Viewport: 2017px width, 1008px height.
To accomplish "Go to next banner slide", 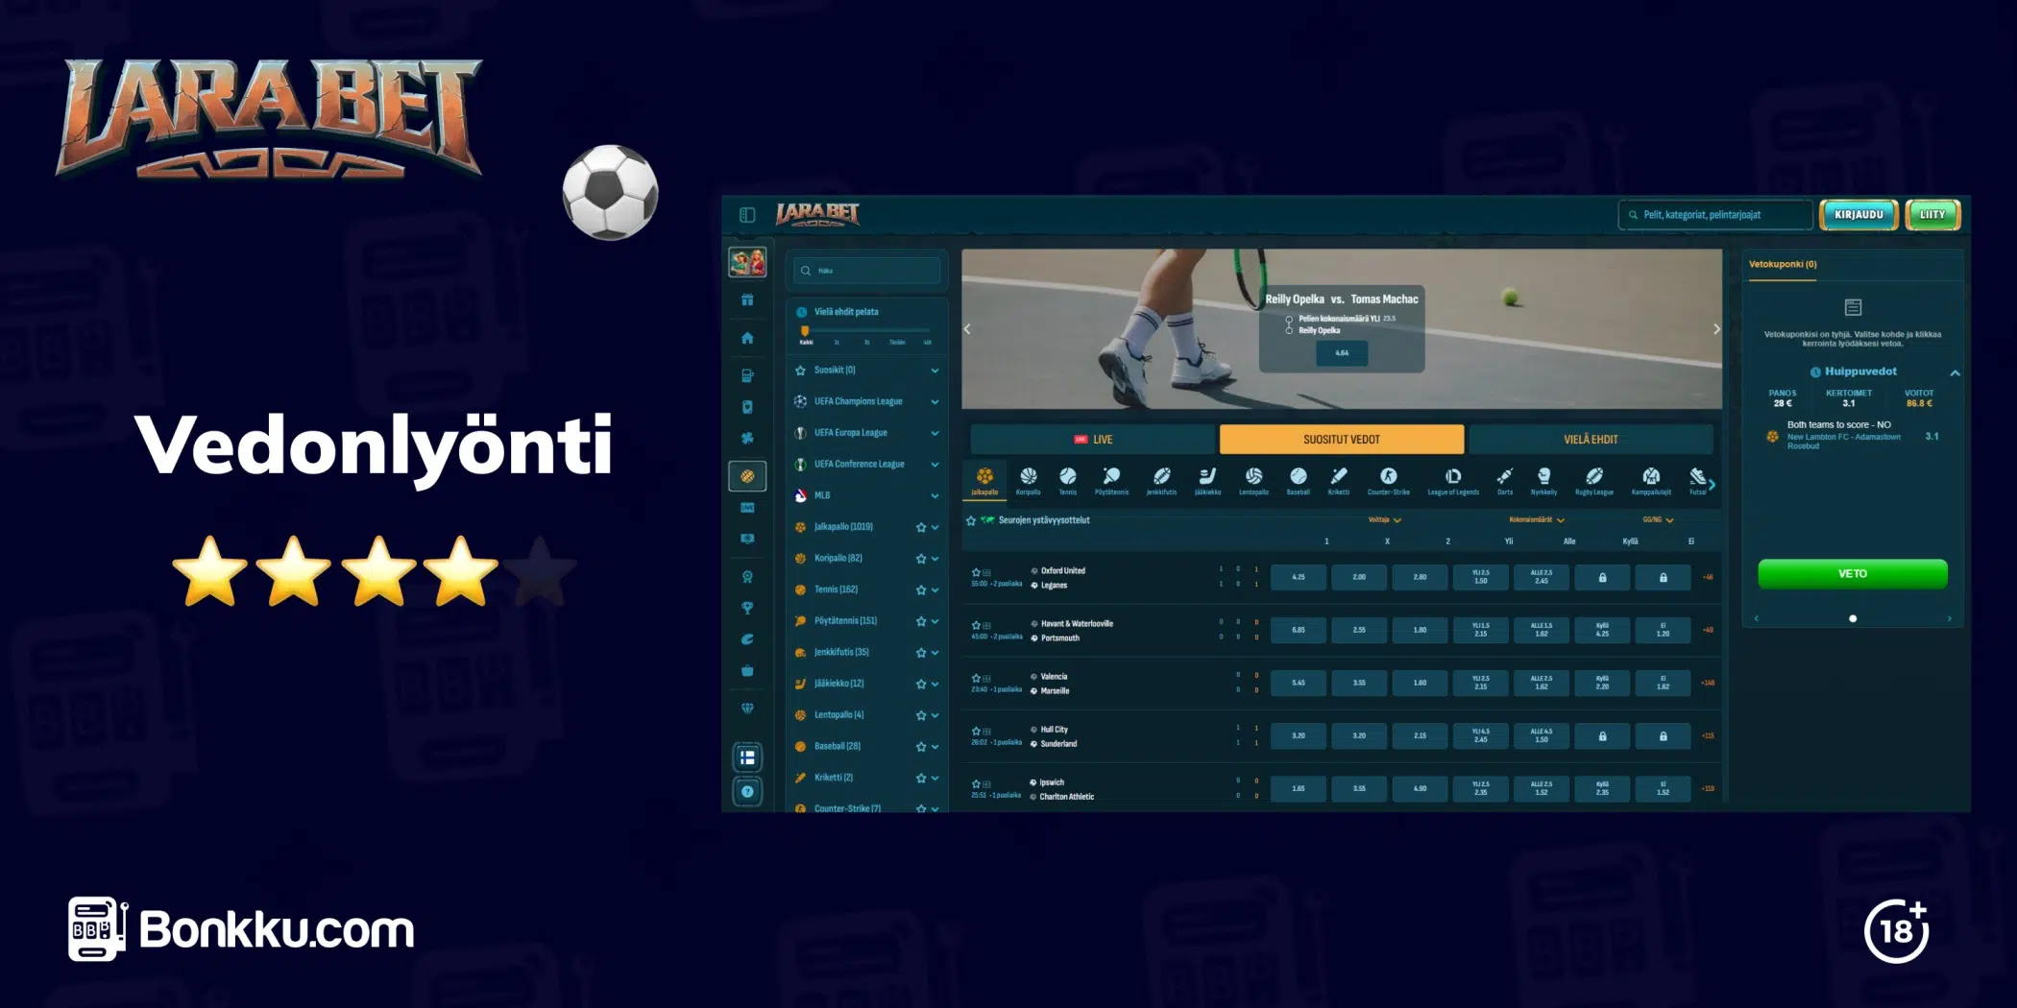I will [x=1716, y=329].
